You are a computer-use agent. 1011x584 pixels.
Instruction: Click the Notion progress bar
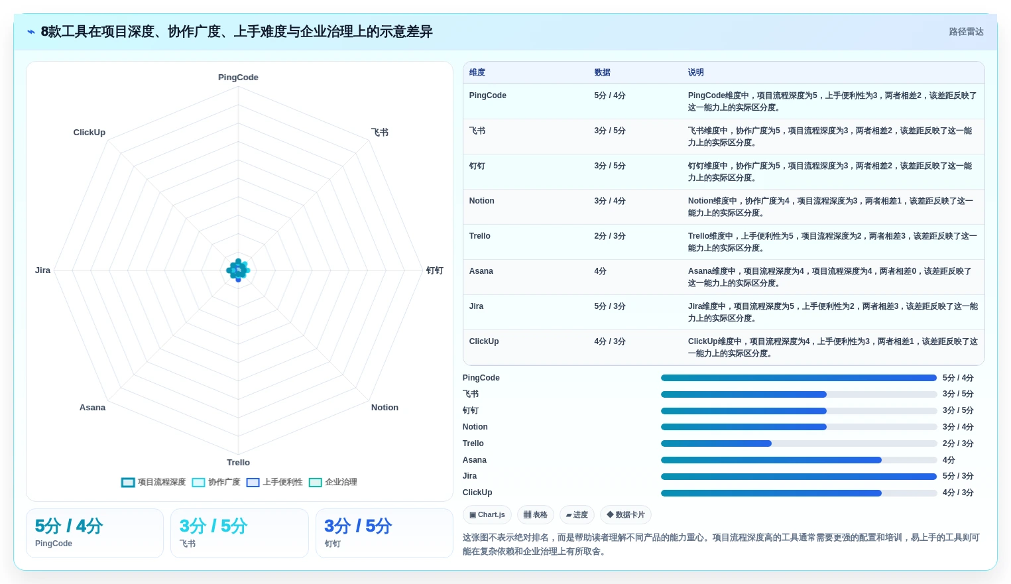point(799,427)
